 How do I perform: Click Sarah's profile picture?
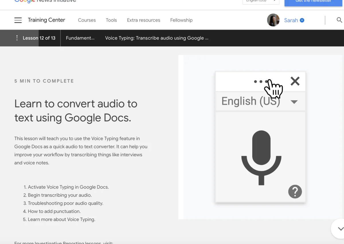click(x=273, y=20)
